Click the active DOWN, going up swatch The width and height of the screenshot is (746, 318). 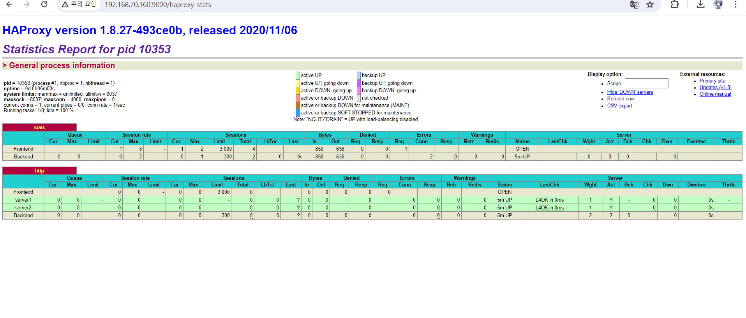298,90
